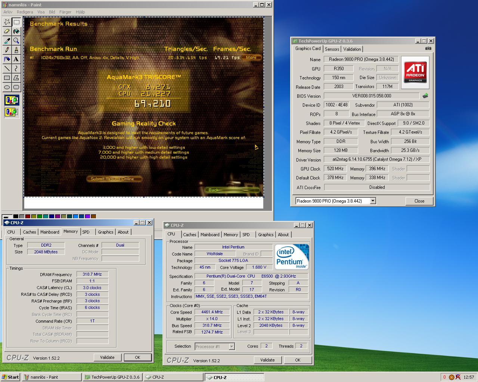Select the Curve tool in Paint
The height and width of the screenshot is (382, 478).
click(x=16, y=69)
